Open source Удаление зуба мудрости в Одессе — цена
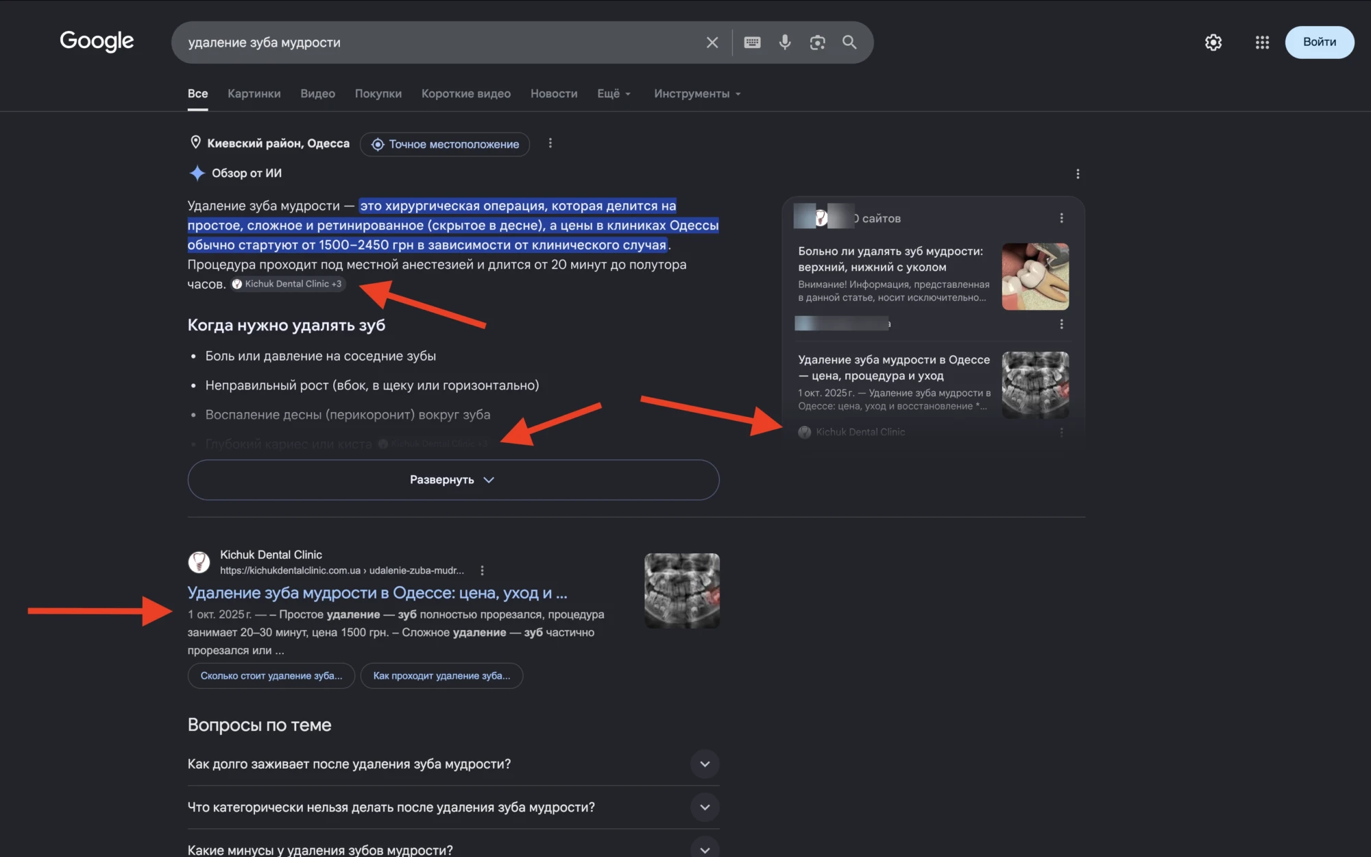Screen dimensions: 1371x857 click(x=894, y=367)
